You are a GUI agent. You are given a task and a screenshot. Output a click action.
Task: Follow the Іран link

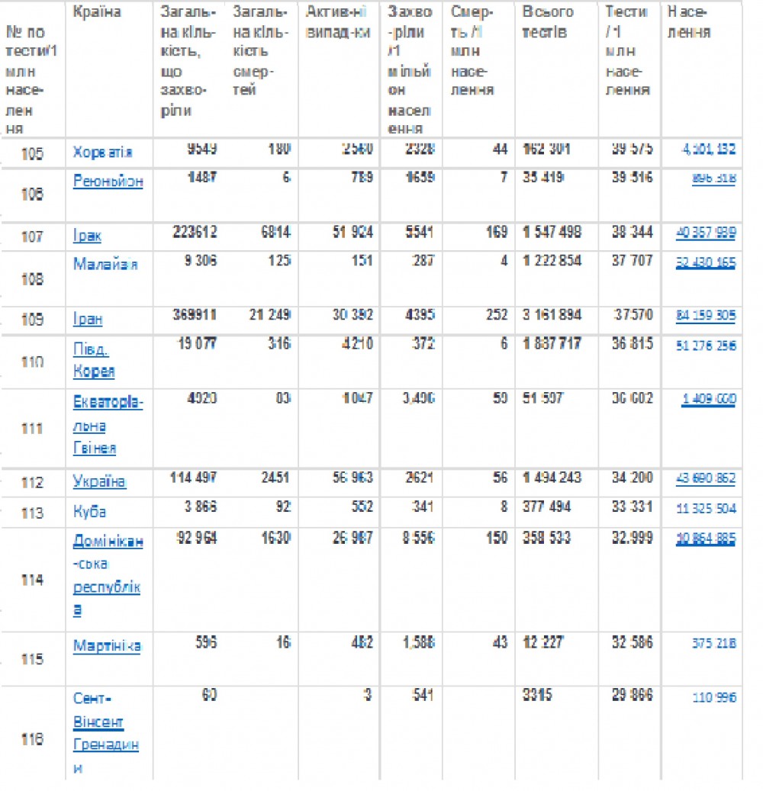(x=88, y=319)
